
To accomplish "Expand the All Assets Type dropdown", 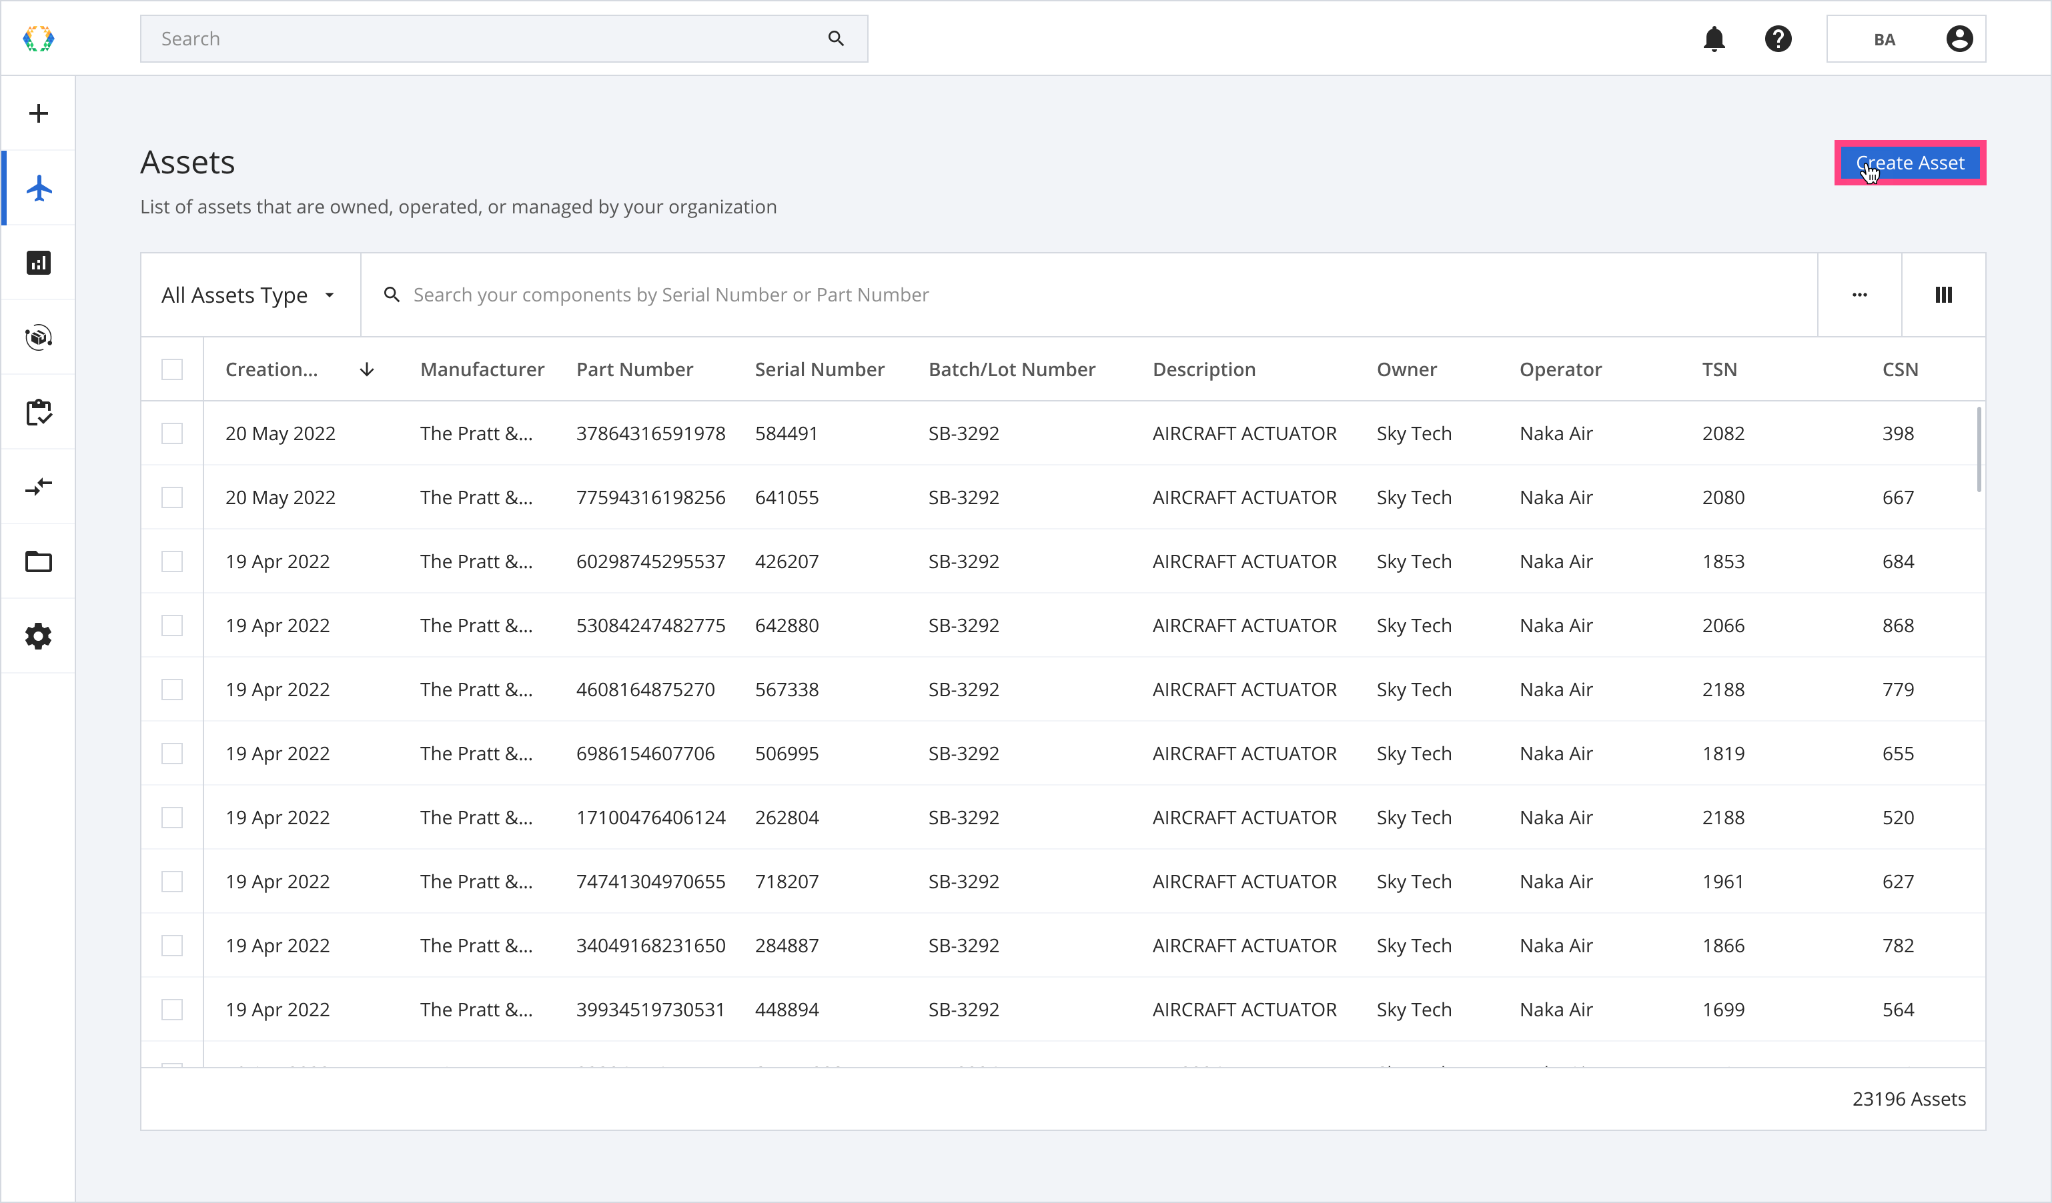I will pyautogui.click(x=249, y=295).
